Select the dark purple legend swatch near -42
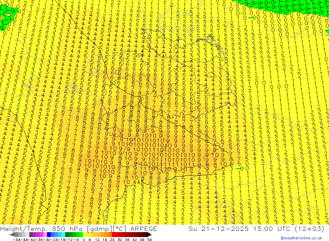 coord(31,234)
